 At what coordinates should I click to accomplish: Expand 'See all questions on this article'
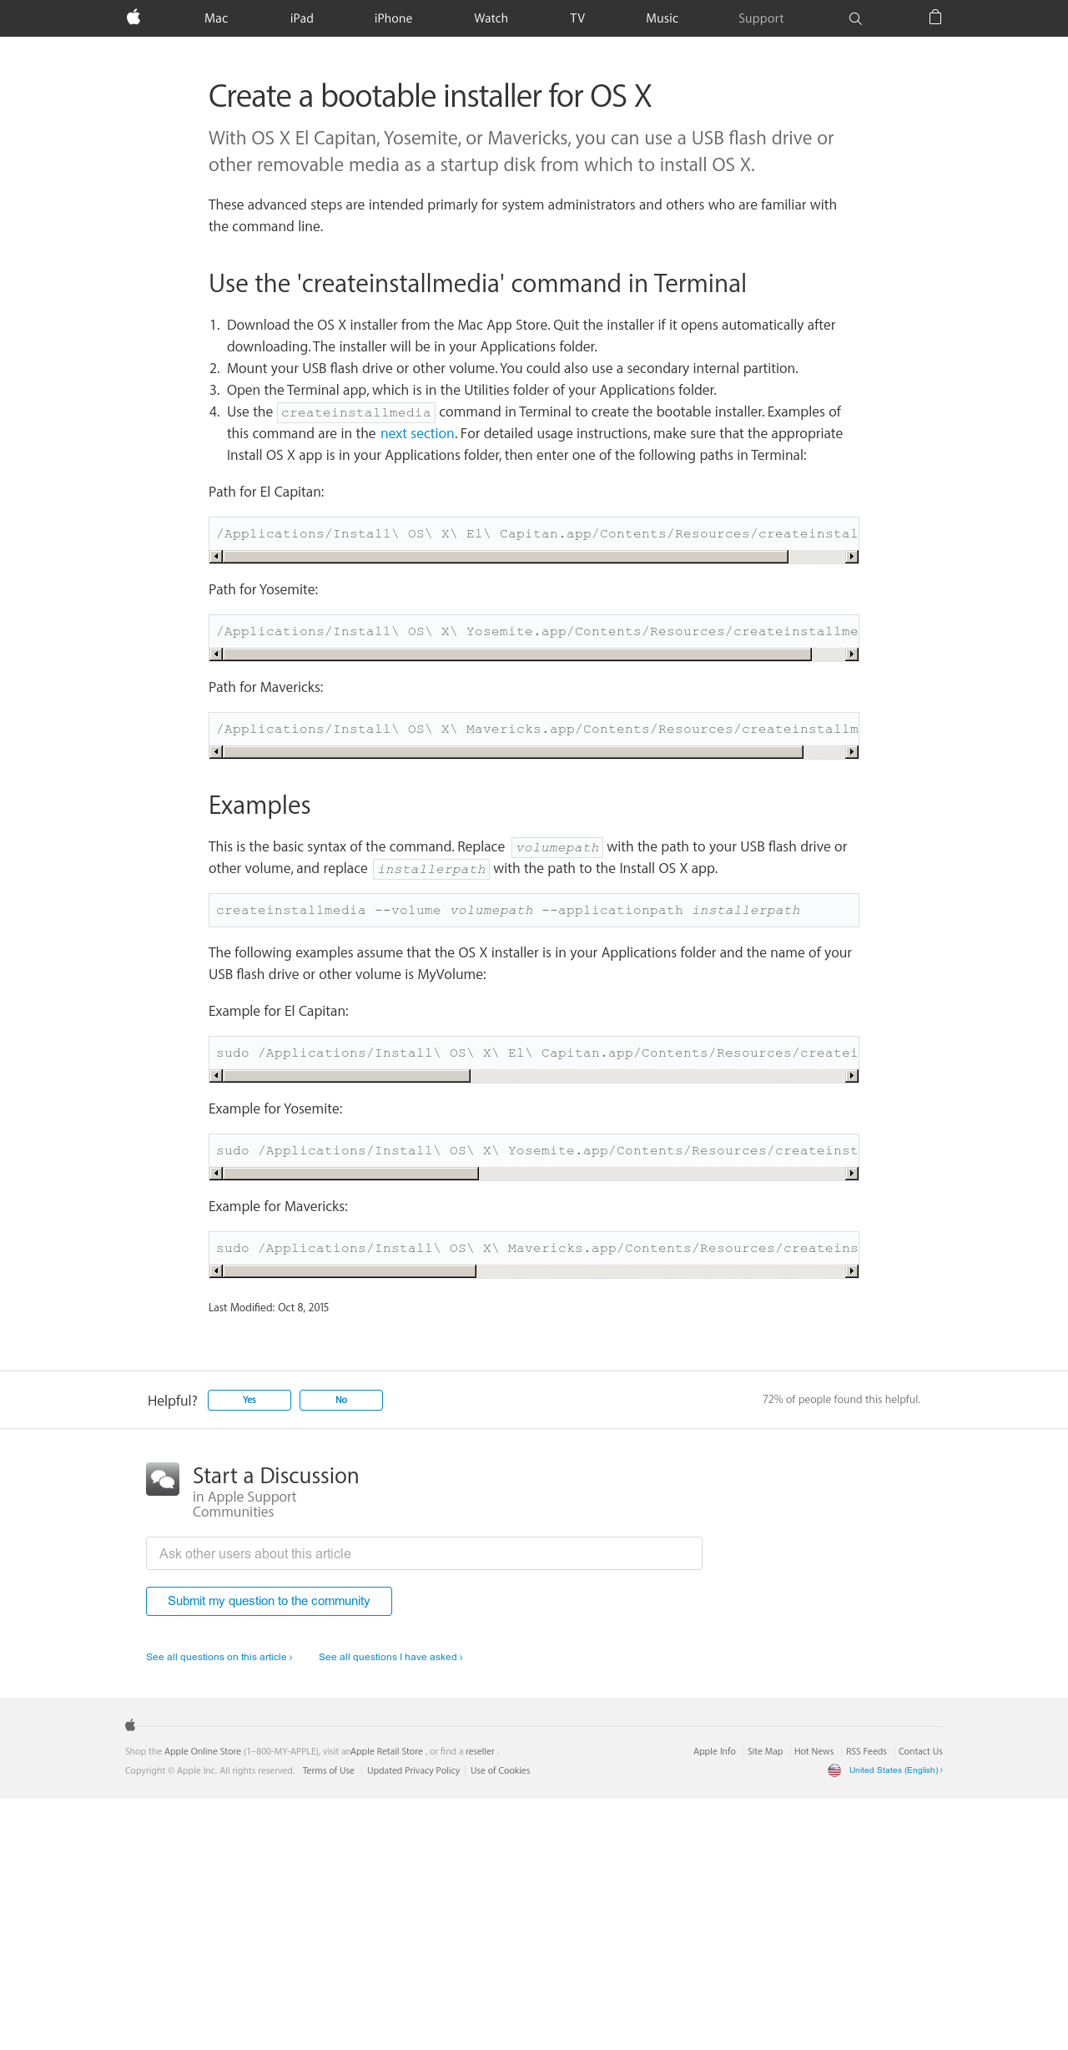click(219, 1657)
